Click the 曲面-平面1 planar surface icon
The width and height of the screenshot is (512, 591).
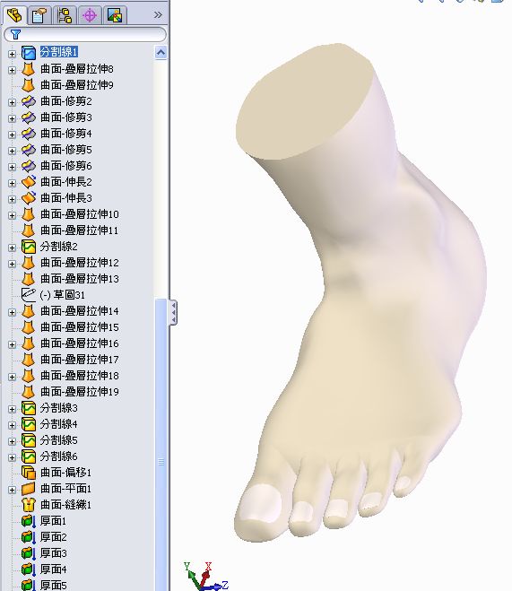pyautogui.click(x=29, y=489)
